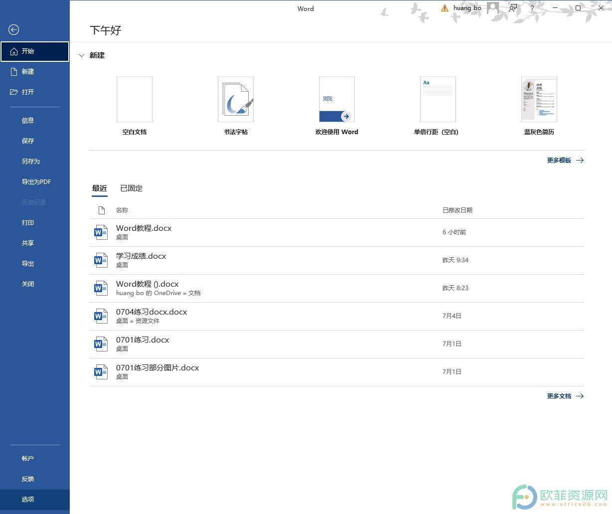612x514 pixels.
Task: Choose 关闭 in the sidebar
Action: click(x=35, y=284)
